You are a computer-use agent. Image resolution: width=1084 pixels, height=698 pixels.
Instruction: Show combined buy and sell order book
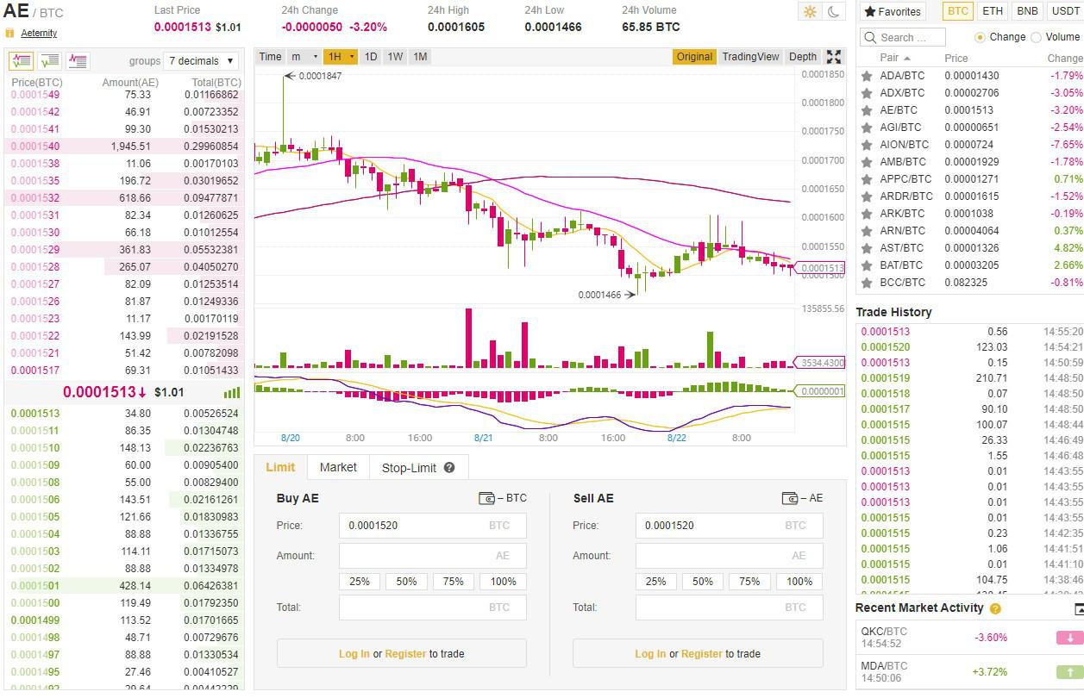tap(22, 61)
